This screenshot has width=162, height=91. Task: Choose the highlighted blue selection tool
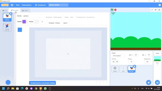(20, 30)
